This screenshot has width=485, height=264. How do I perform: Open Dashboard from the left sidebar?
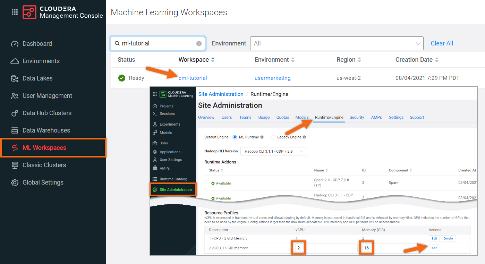(x=37, y=44)
